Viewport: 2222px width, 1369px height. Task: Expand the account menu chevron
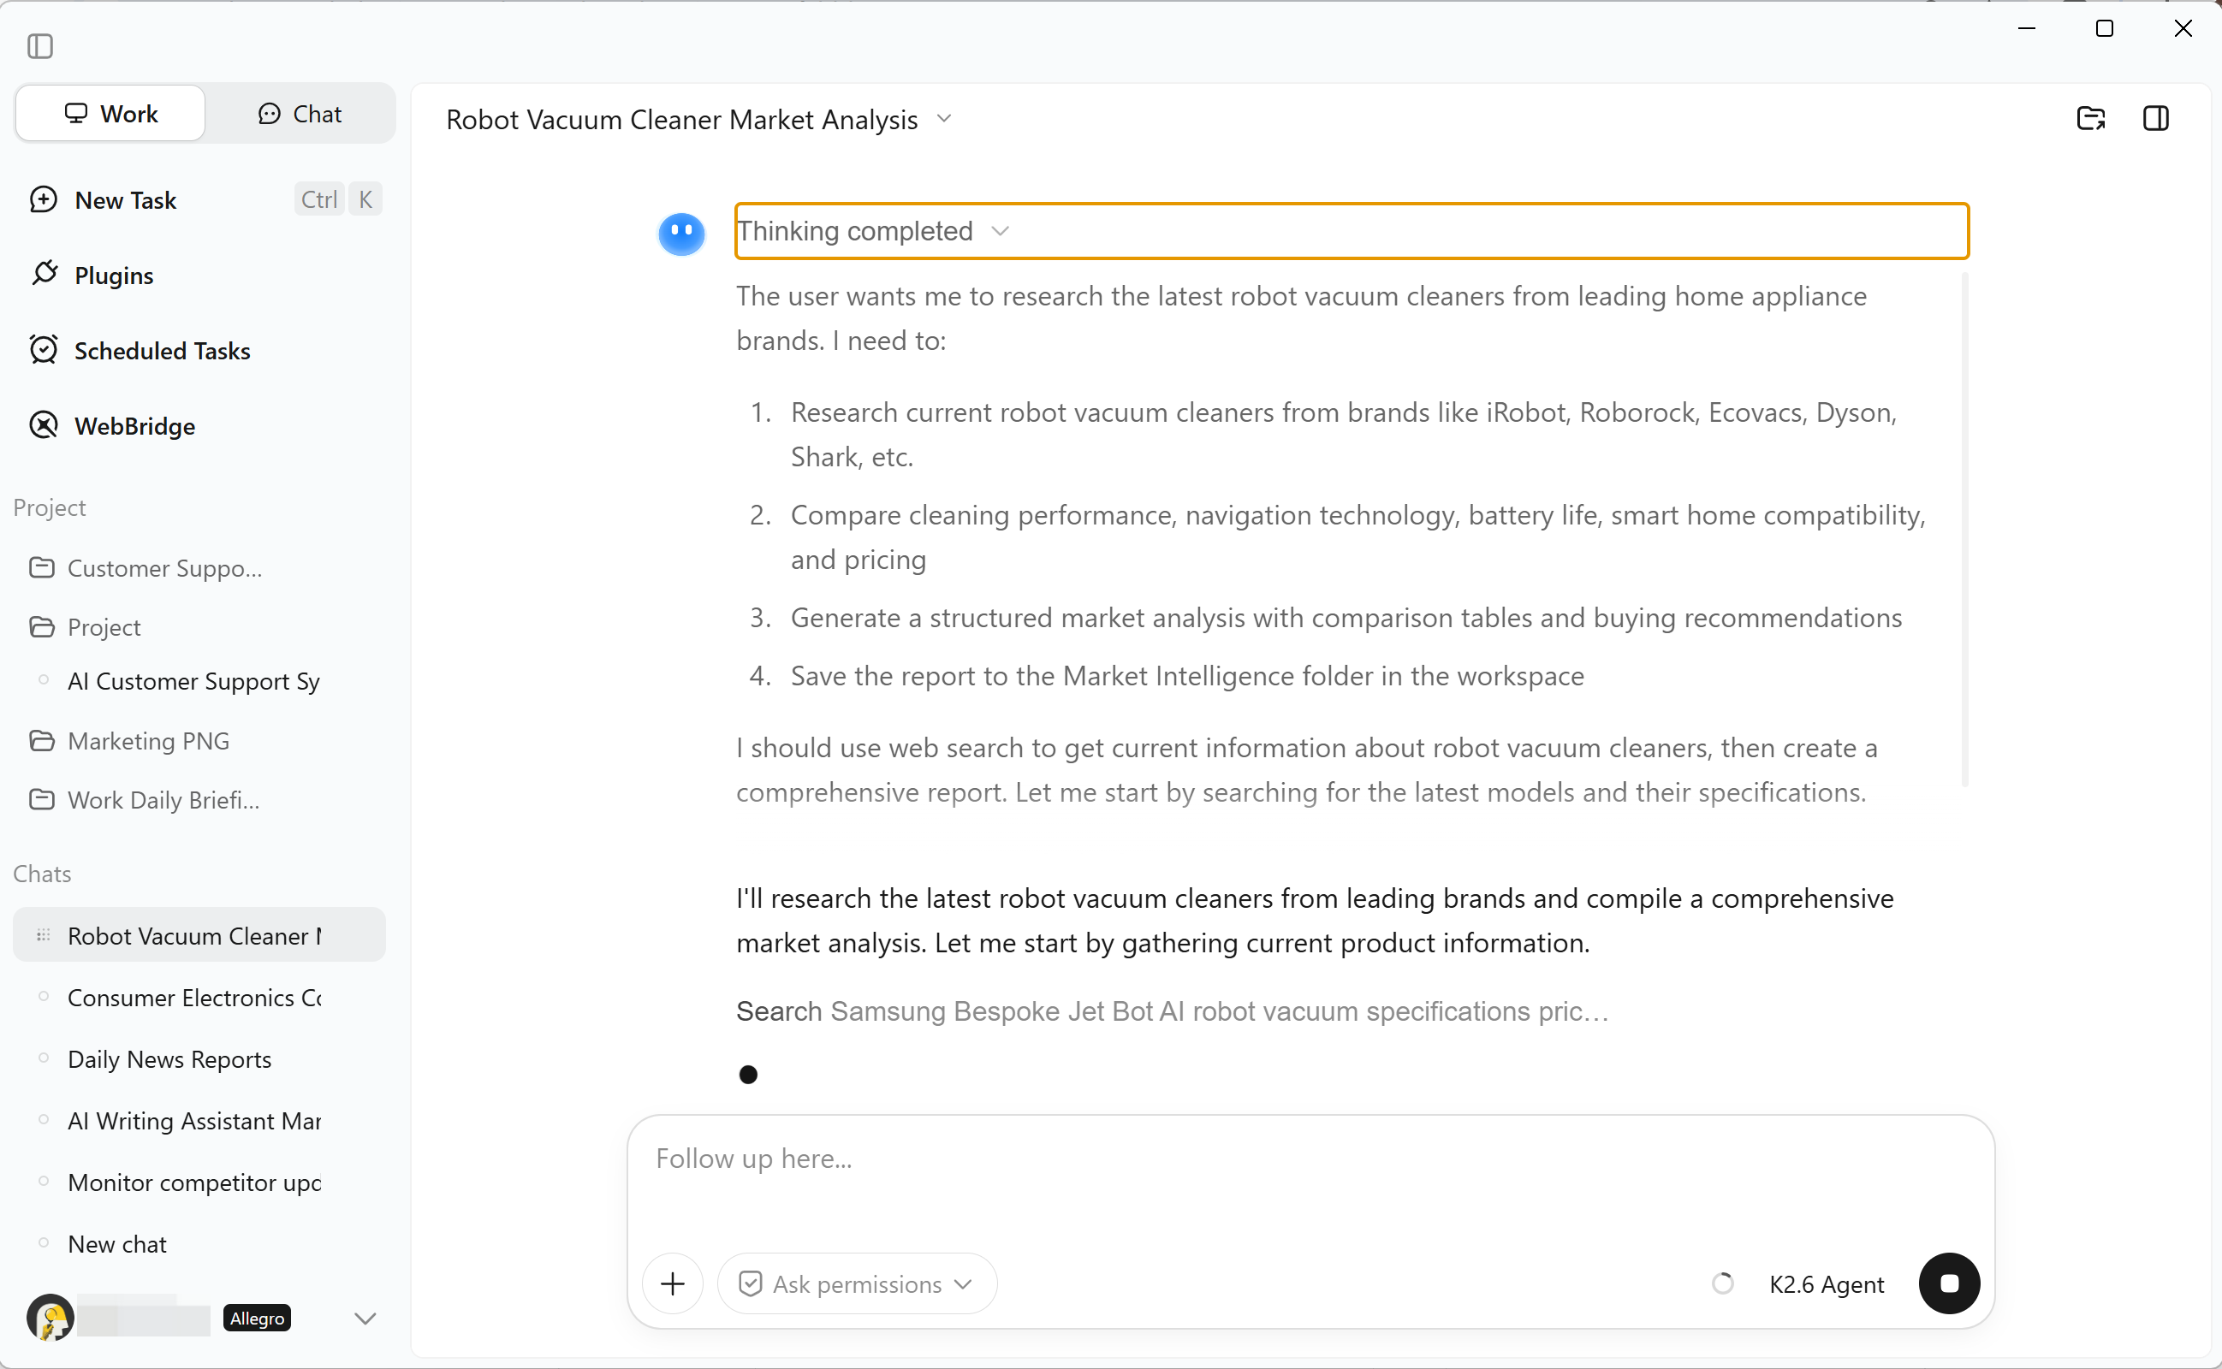click(x=365, y=1319)
